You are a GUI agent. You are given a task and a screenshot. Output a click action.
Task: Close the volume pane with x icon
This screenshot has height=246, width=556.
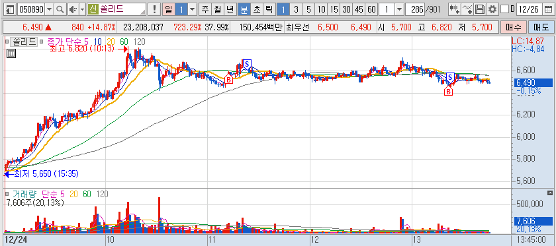(x=550, y=193)
